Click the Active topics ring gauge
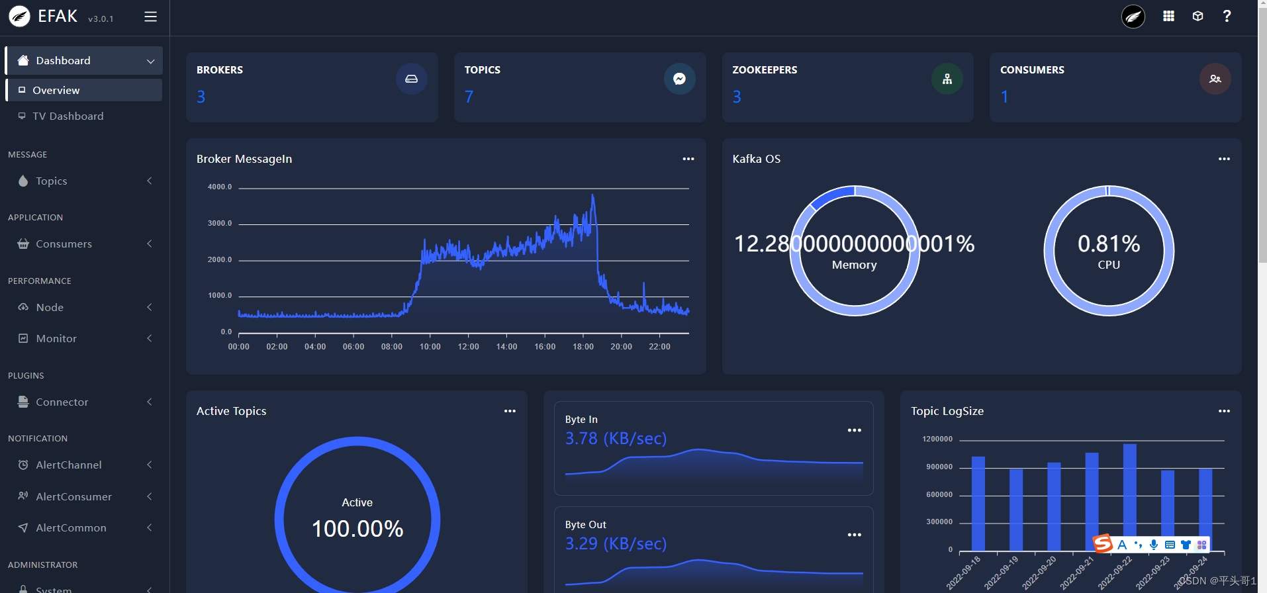Screen dimensions: 1267x593 (357, 515)
